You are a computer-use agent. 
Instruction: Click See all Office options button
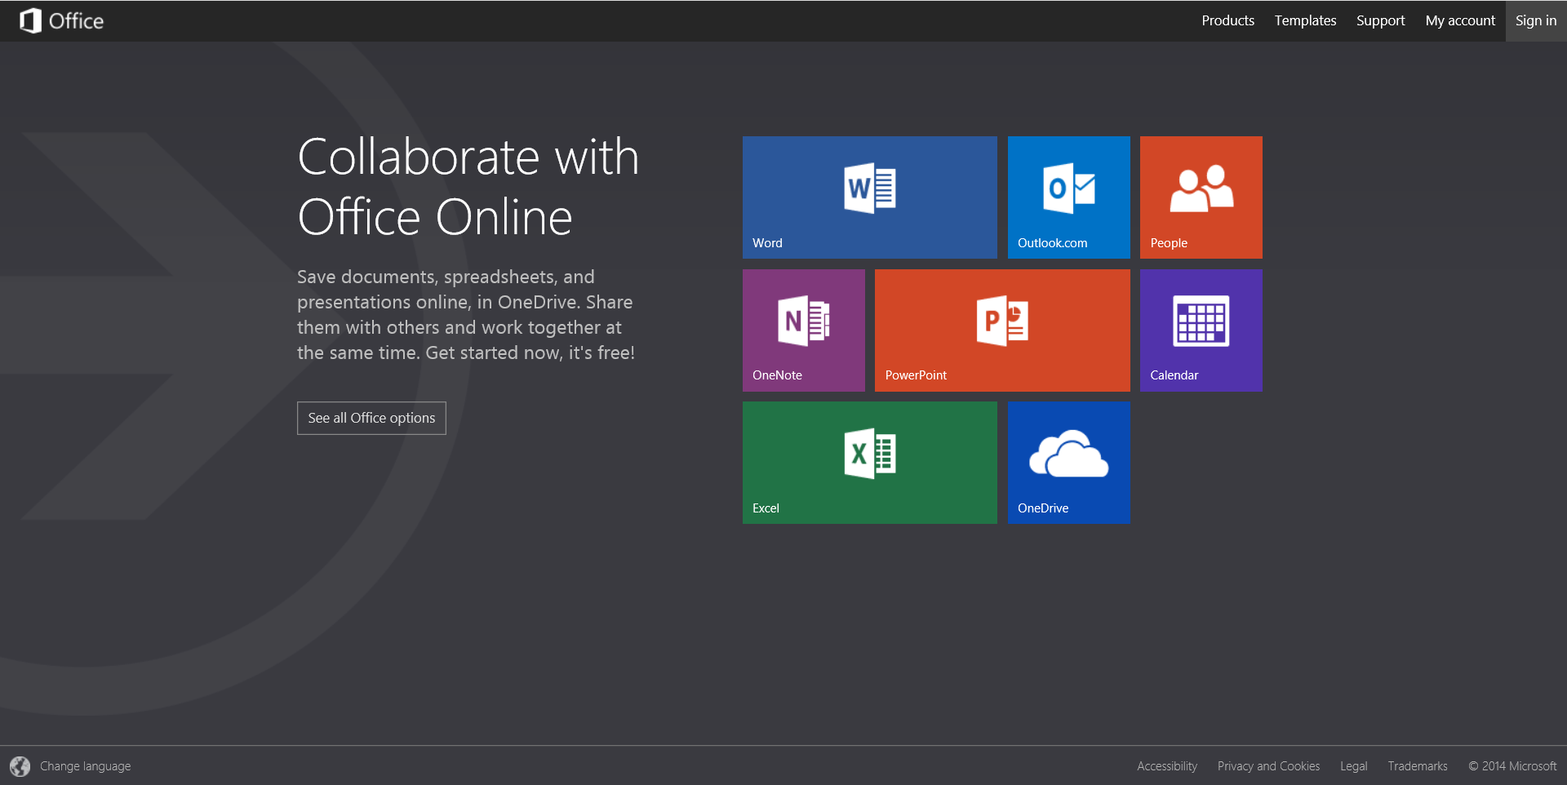coord(371,418)
